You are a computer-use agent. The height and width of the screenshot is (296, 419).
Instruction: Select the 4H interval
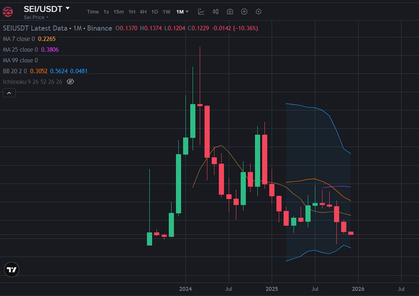tap(143, 12)
